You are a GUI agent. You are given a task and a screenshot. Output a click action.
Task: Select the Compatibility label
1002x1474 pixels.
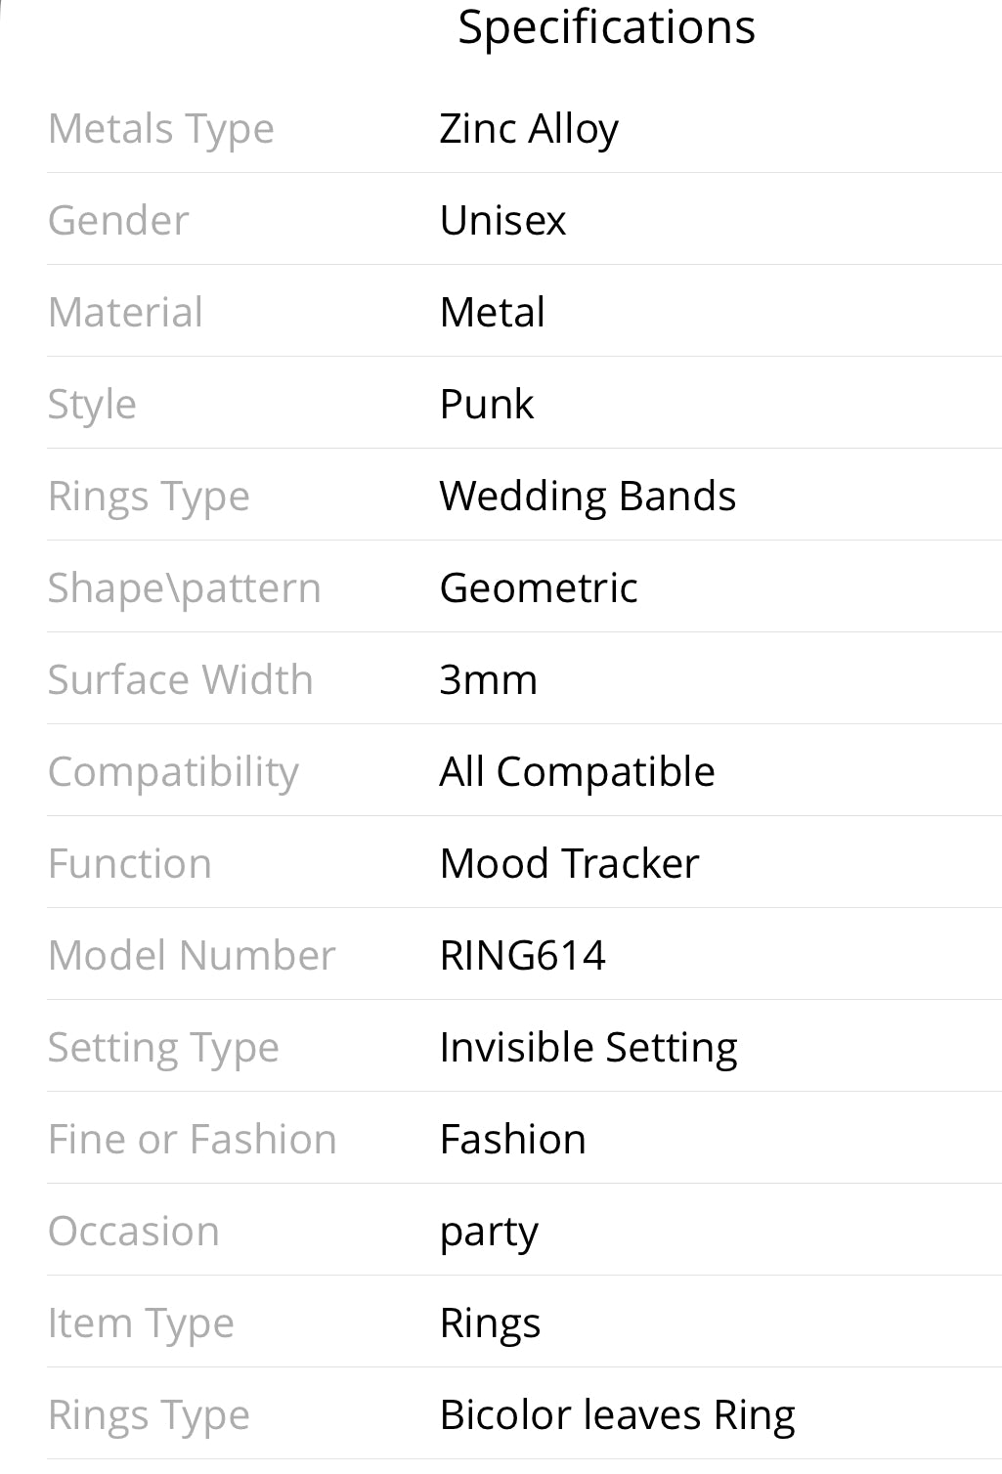pyautogui.click(x=173, y=773)
